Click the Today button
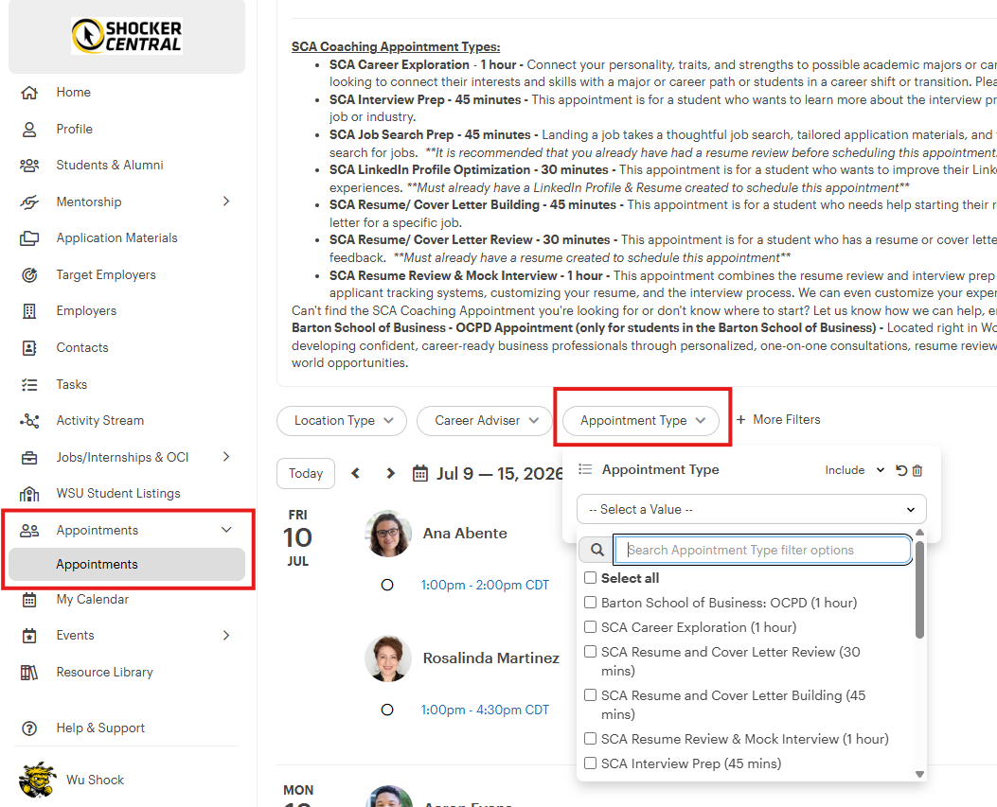The image size is (997, 807). coord(306,473)
